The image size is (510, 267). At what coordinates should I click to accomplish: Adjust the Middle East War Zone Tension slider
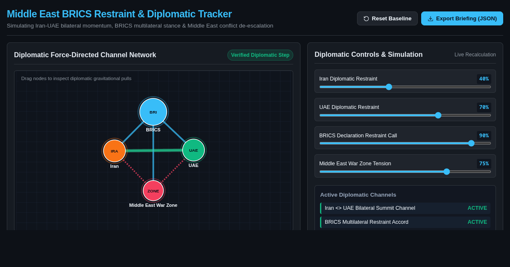pos(405,172)
